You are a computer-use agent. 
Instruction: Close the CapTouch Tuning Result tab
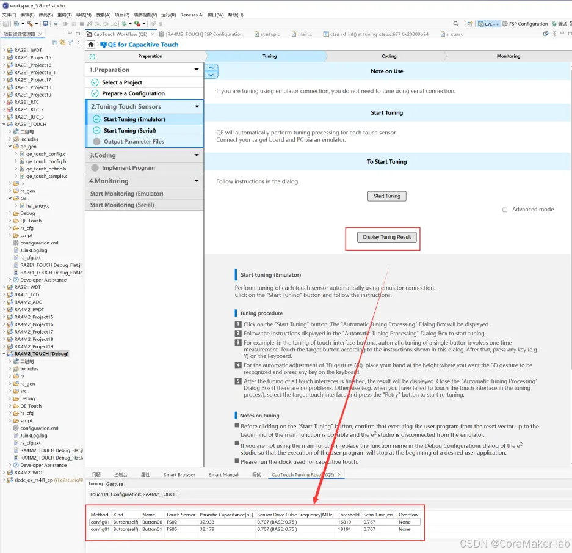tap(339, 474)
